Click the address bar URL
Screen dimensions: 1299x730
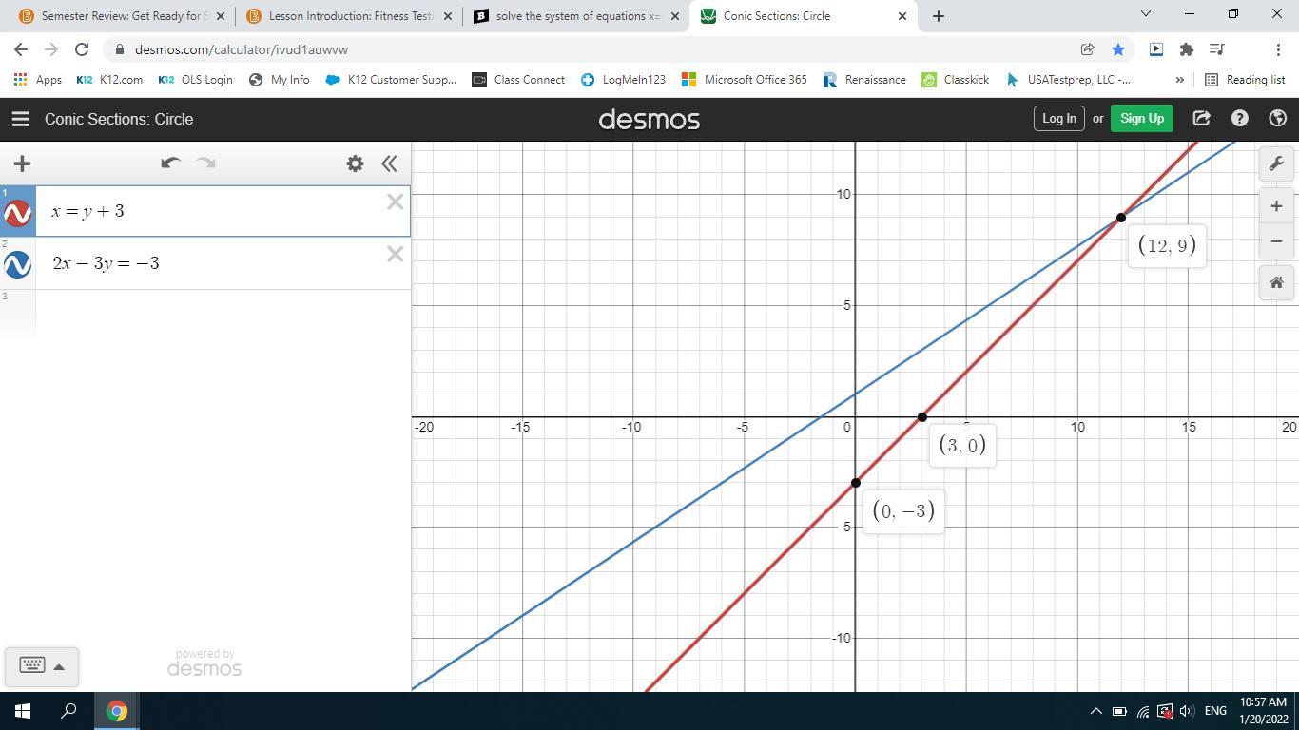click(242, 49)
